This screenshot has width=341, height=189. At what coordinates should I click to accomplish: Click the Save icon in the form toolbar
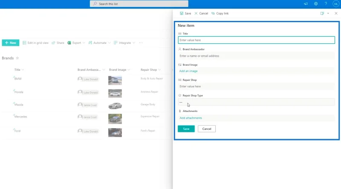(182, 13)
